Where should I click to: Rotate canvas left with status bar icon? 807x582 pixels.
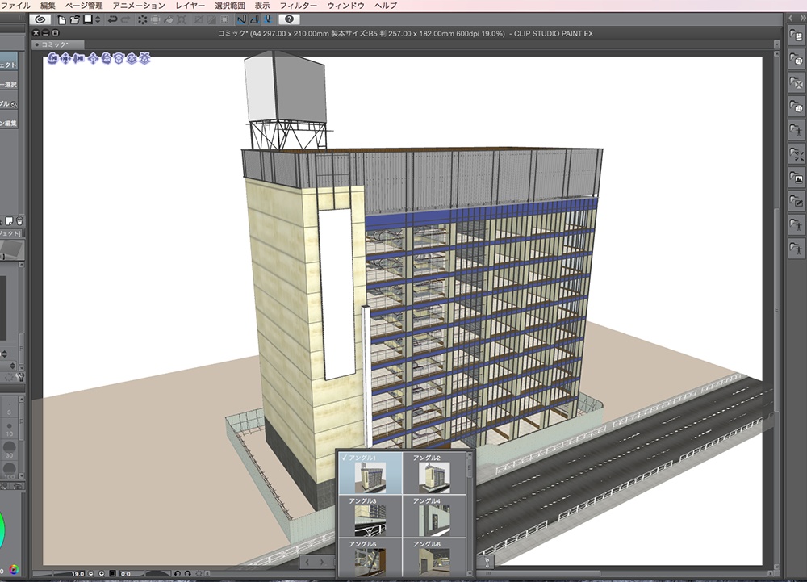(177, 573)
